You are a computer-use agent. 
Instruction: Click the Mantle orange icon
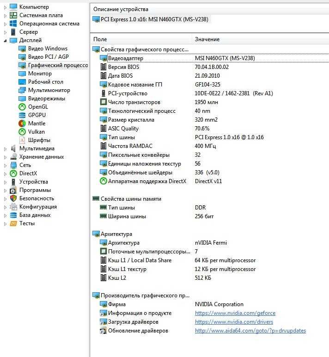(x=22, y=123)
